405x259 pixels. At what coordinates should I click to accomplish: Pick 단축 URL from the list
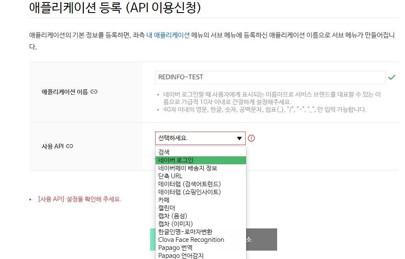pos(201,176)
